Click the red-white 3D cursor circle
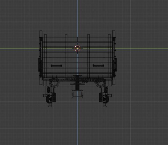 point(77,48)
